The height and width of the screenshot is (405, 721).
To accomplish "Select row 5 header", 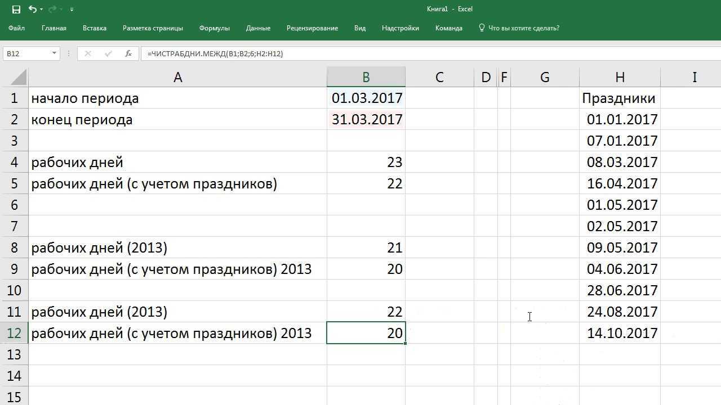I will (x=14, y=183).
